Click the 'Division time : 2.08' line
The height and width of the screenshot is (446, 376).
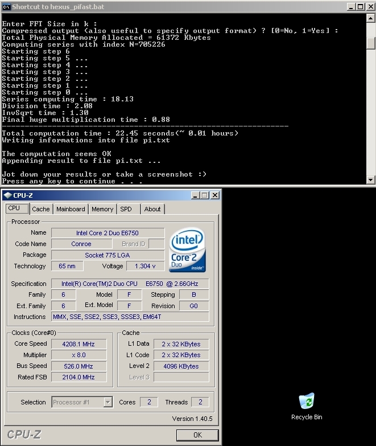point(47,106)
